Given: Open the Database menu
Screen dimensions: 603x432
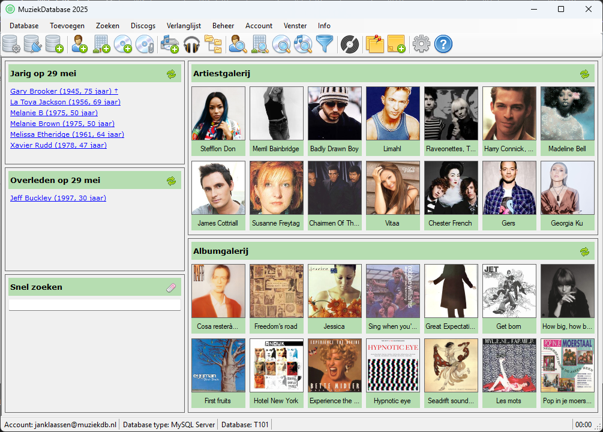Looking at the screenshot, I should click(x=24, y=26).
